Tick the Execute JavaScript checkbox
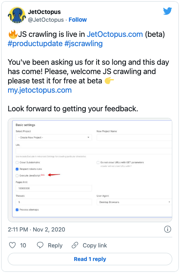This screenshot has height=273, width=180. pyautogui.click(x=17, y=176)
